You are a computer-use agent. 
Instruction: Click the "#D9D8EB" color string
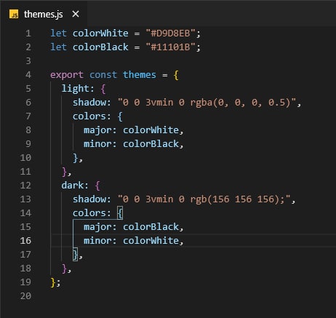pos(170,33)
